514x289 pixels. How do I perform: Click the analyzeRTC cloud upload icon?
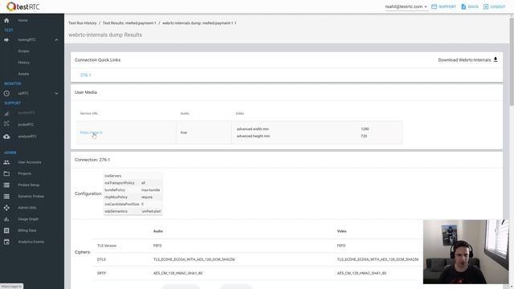(x=6, y=136)
